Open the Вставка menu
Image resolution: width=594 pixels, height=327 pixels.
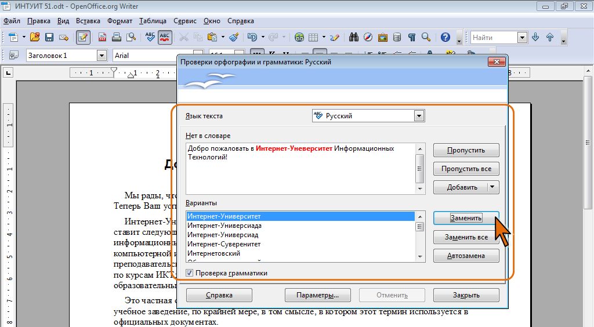88,21
